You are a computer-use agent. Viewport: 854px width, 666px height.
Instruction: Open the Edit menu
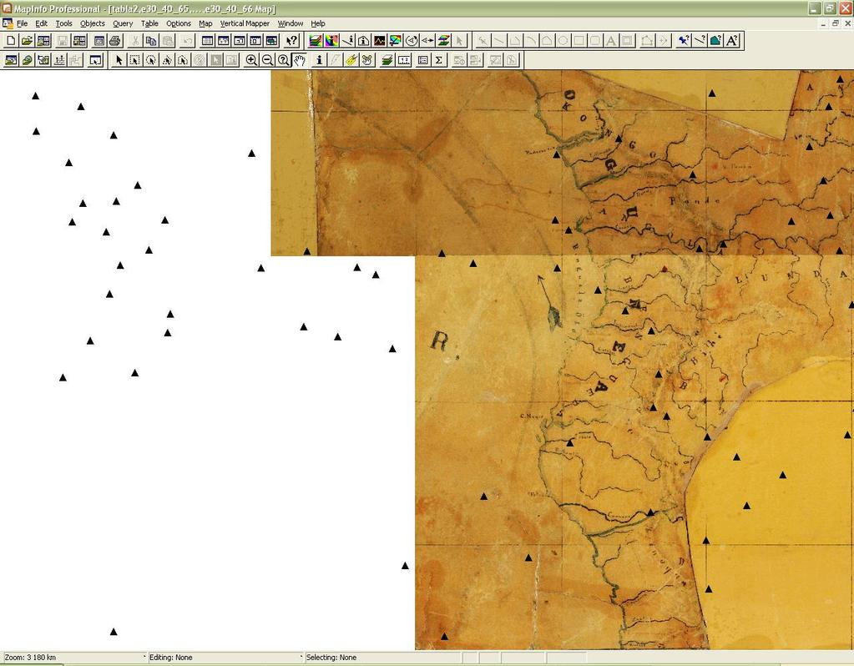[42, 23]
